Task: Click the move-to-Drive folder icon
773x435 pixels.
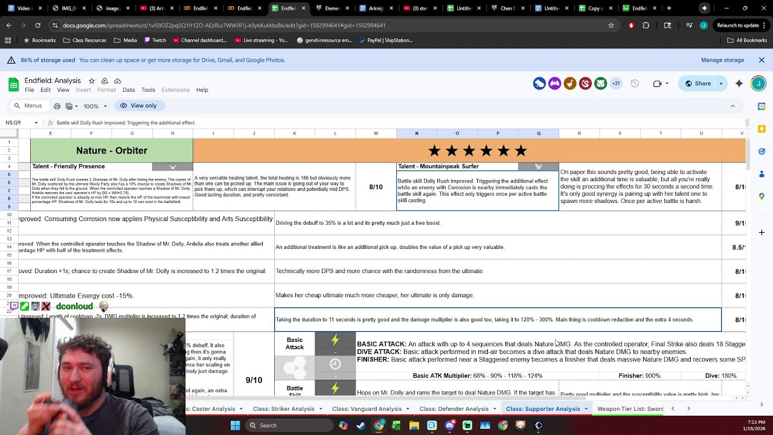Action: [x=104, y=81]
